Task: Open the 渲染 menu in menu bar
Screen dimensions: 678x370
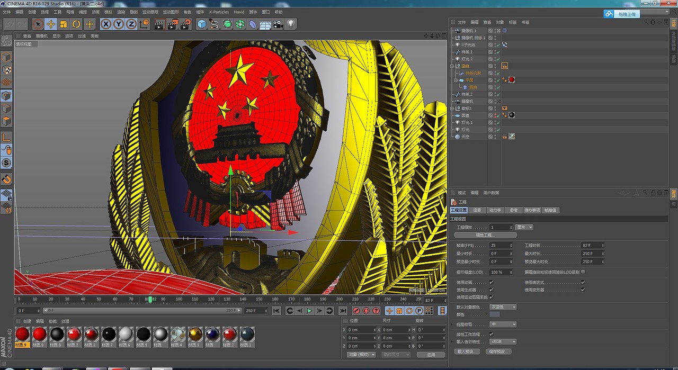Action: pos(121,12)
